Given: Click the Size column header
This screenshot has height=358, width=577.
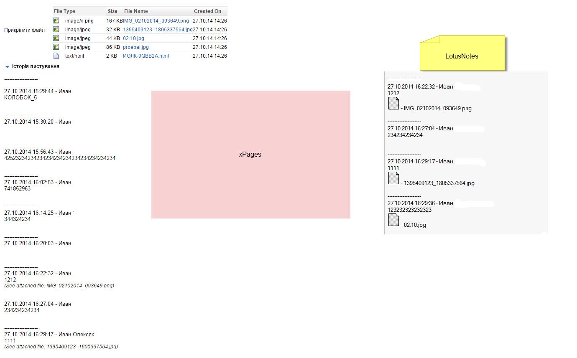Looking at the screenshot, I should (x=112, y=11).
